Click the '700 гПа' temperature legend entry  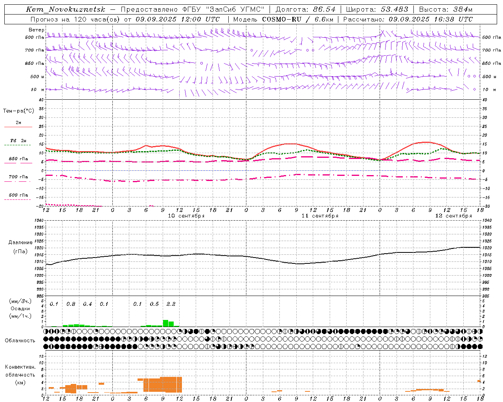coord(18,177)
